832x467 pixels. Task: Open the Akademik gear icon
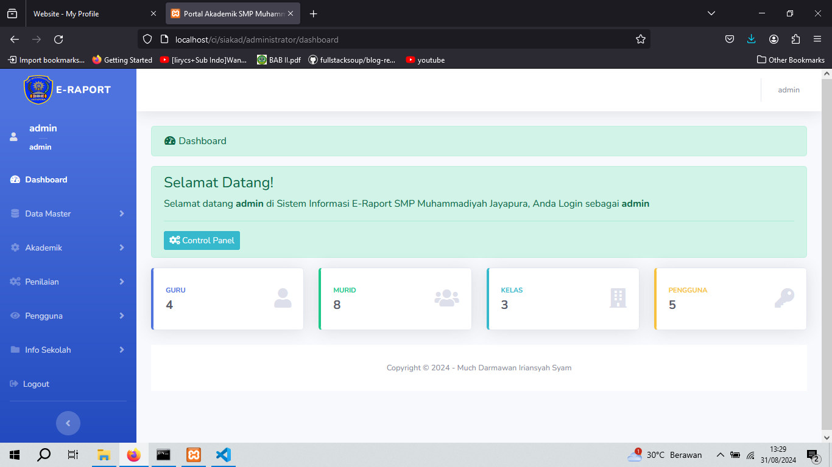(13, 247)
